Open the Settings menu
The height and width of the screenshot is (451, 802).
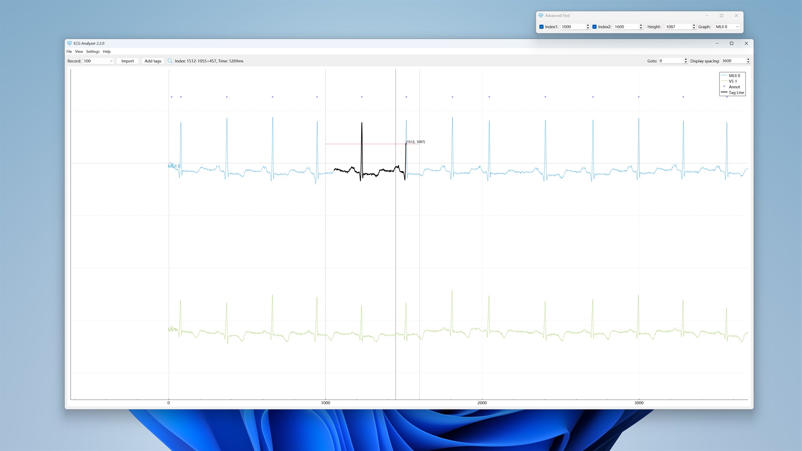(93, 51)
